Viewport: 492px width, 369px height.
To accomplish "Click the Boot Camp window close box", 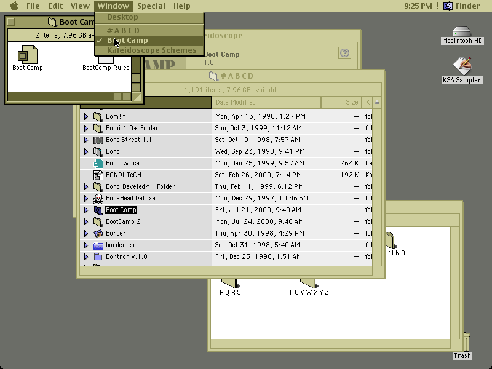I will click(11, 22).
